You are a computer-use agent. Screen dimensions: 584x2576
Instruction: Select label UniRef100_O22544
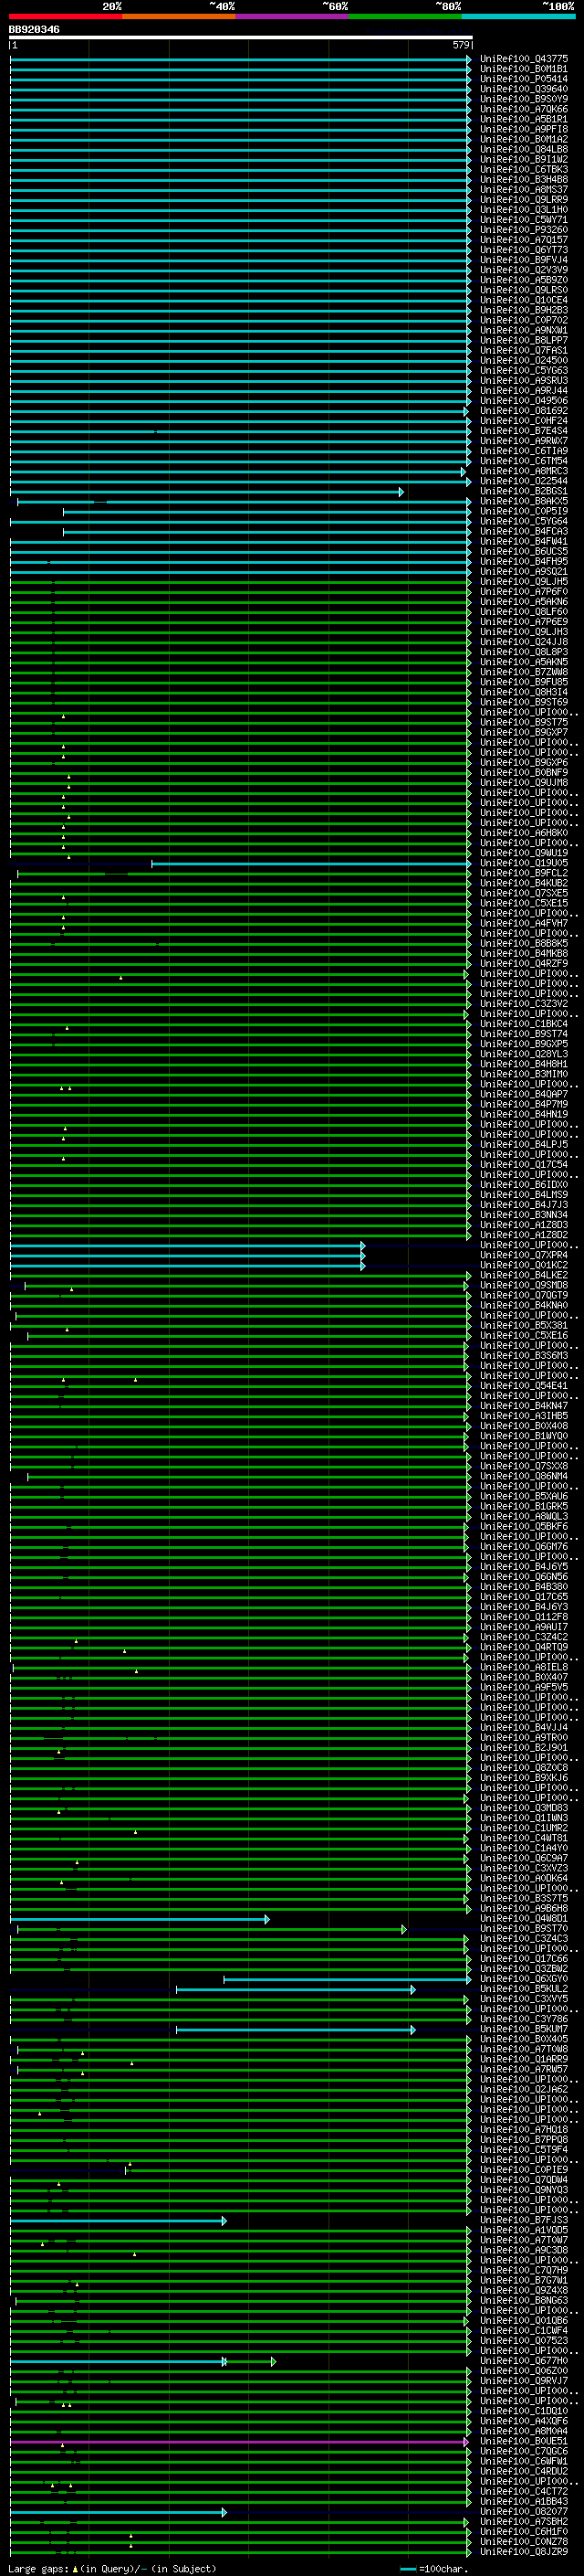pos(524,481)
